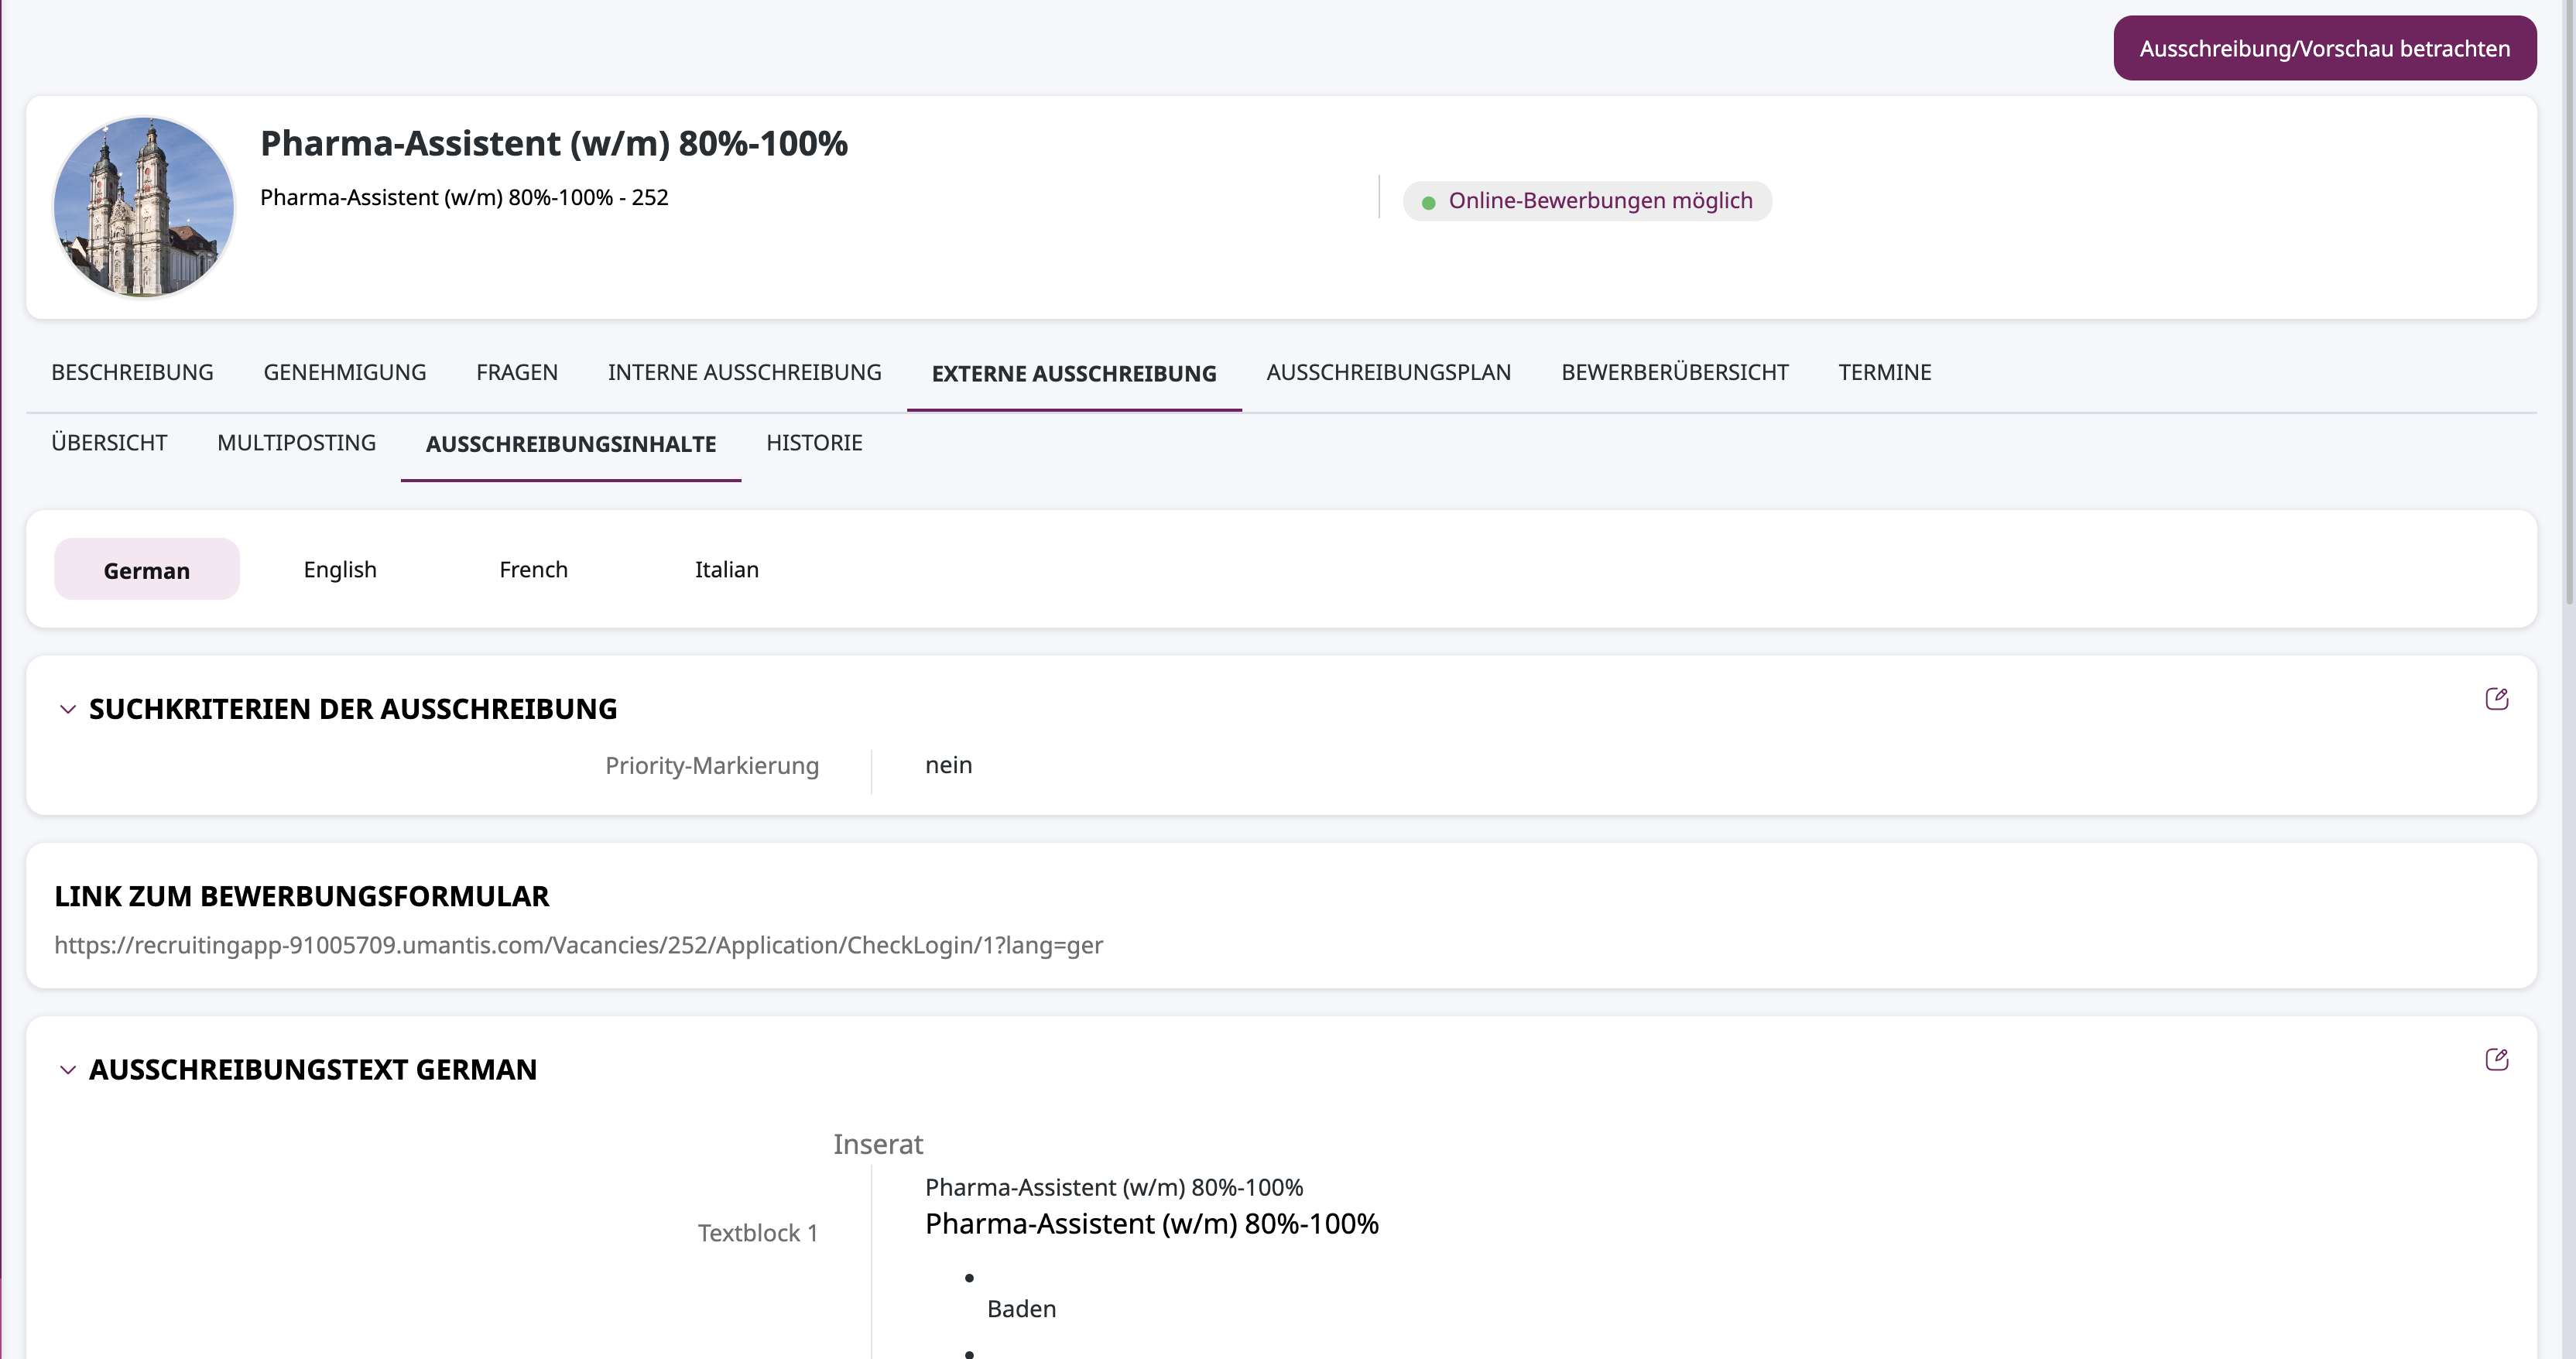Viewport: 2576px width, 1359px height.
Task: View the Bewerberübersicht tab
Action: 1674,372
